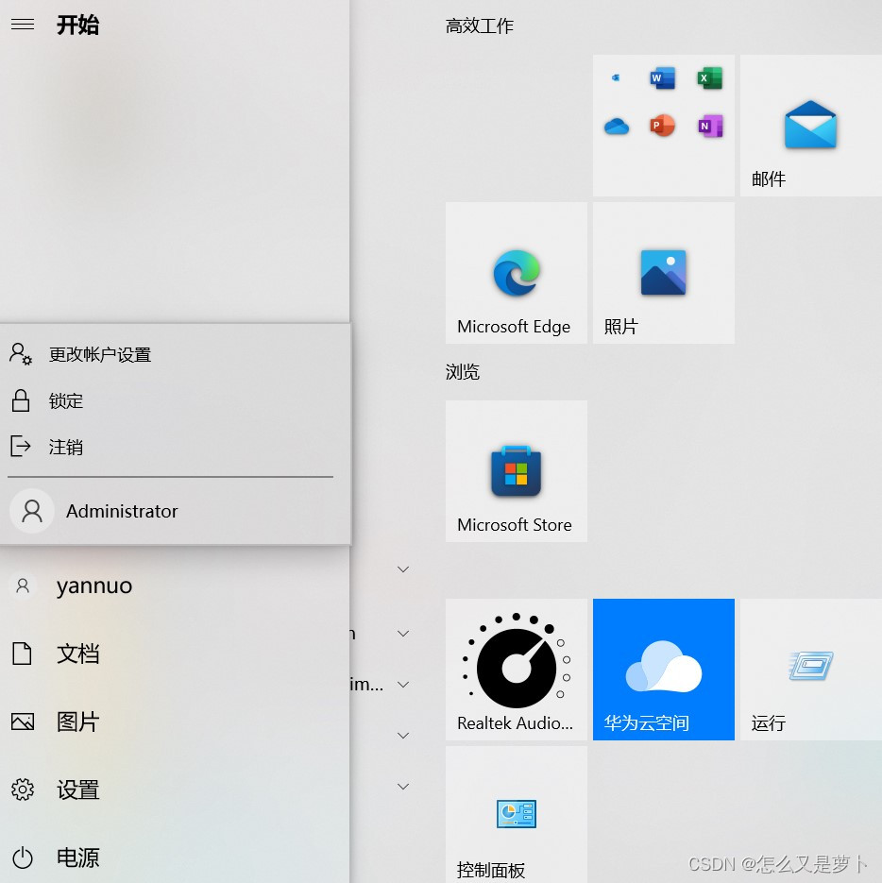Switch to the Administrator account
Viewport: 882px width, 883px height.
175,511
